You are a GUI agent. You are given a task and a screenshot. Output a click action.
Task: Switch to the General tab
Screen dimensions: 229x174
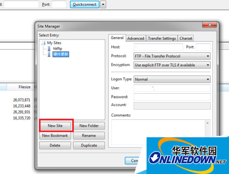point(117,38)
